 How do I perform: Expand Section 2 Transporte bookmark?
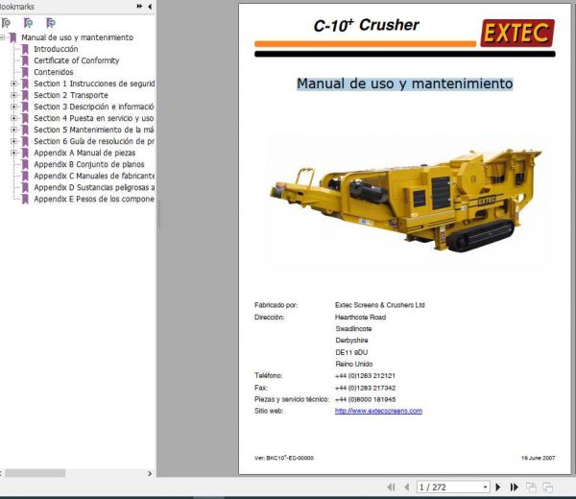tap(13, 95)
